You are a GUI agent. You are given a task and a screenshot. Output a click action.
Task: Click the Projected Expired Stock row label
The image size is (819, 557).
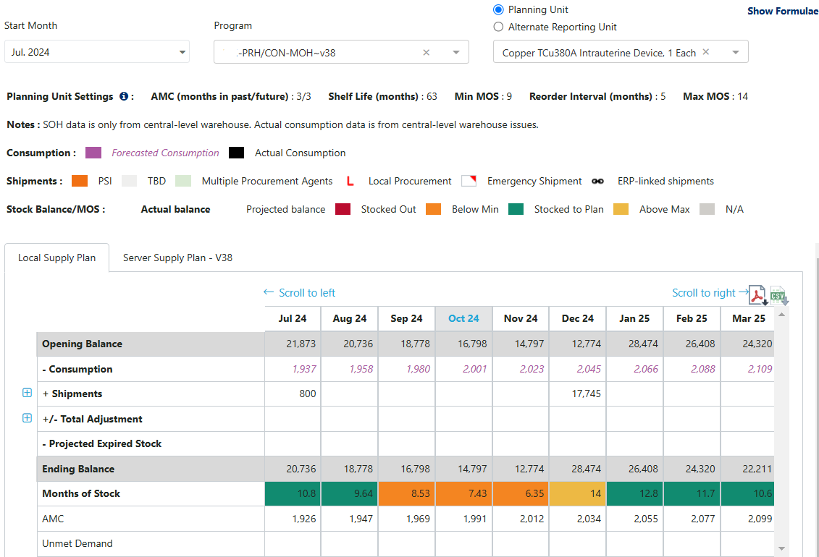(102, 444)
